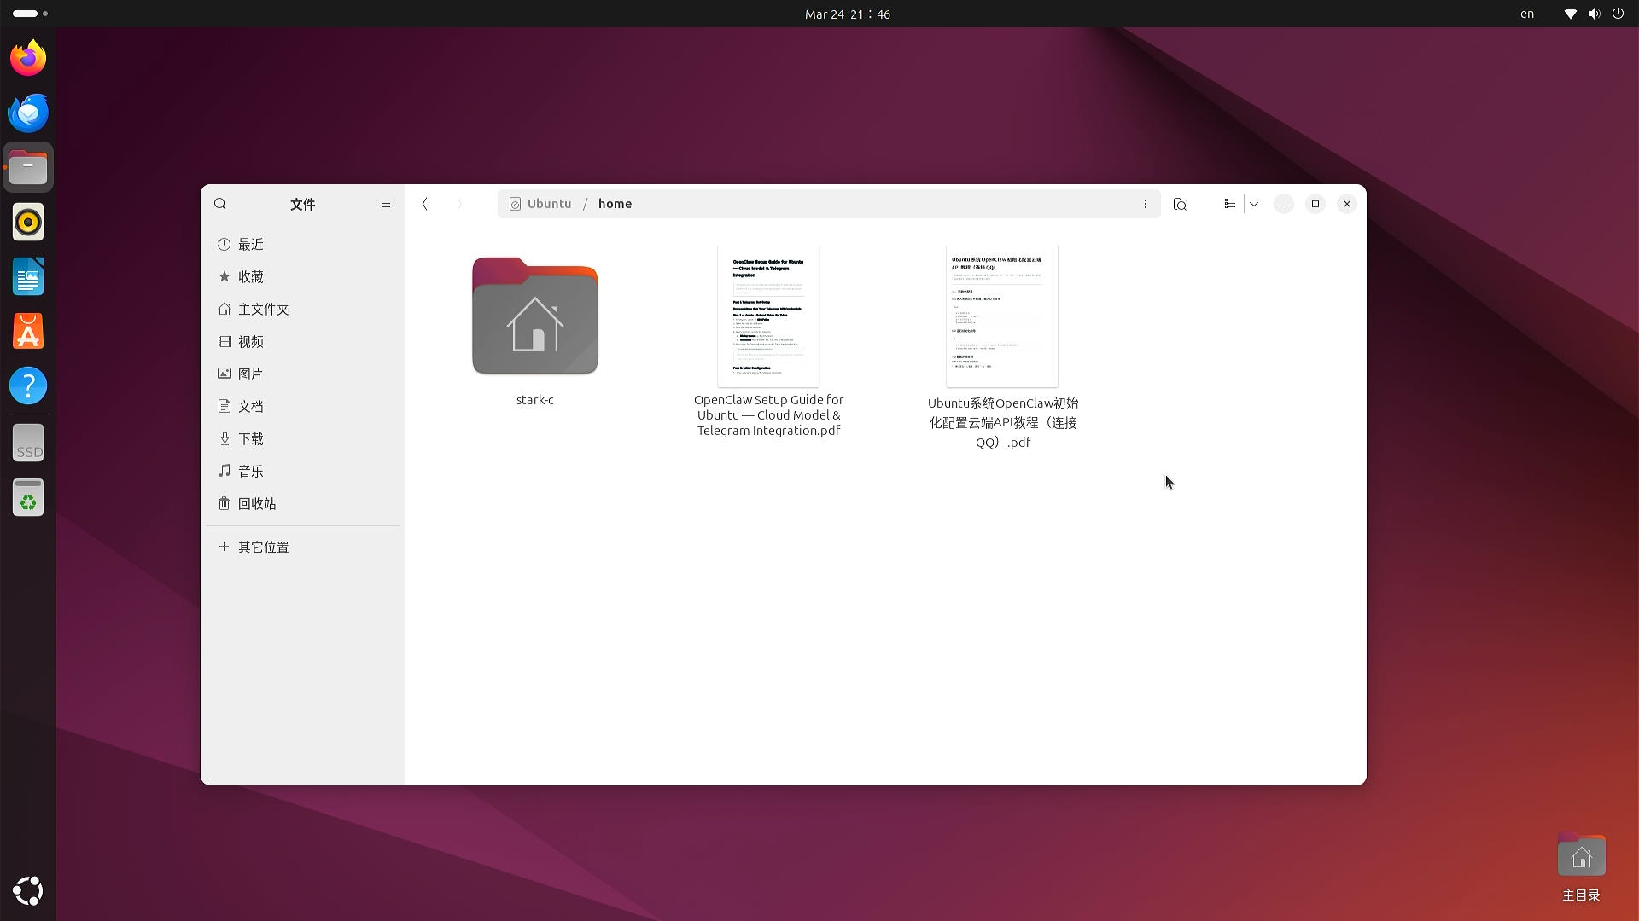Click Ubuntu segment in path bar
The width and height of the screenshot is (1639, 921).
point(548,204)
